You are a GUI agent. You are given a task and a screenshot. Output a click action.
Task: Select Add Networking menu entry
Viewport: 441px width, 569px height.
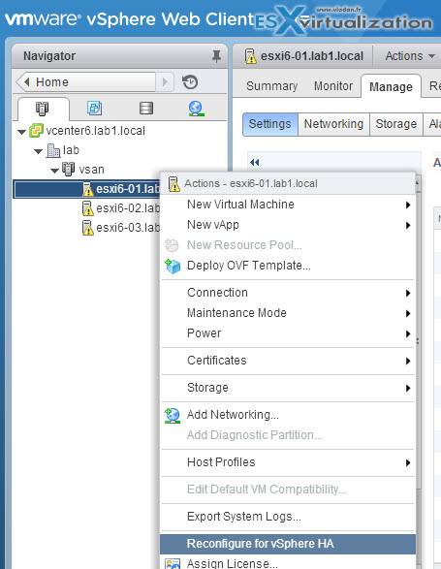288,415
